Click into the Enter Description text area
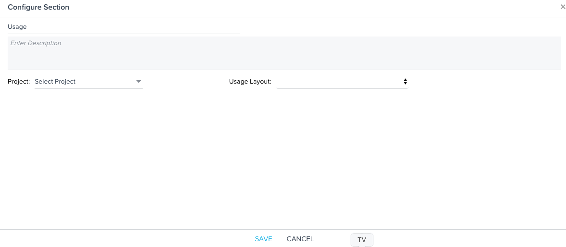Image resolution: width=566 pixels, height=247 pixels. coord(284,53)
